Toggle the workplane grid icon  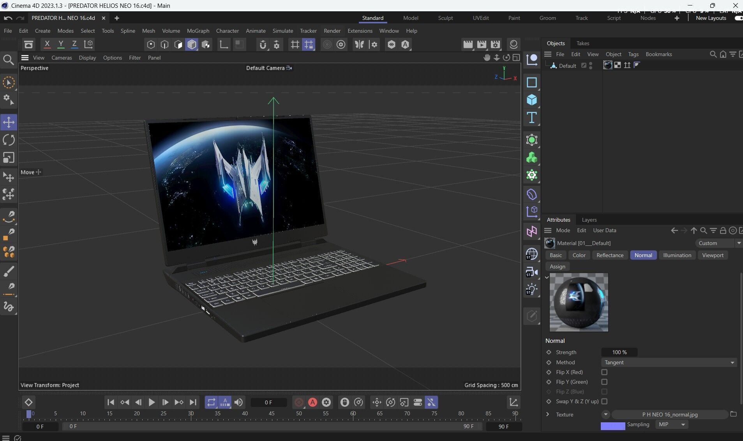pyautogui.click(x=295, y=44)
